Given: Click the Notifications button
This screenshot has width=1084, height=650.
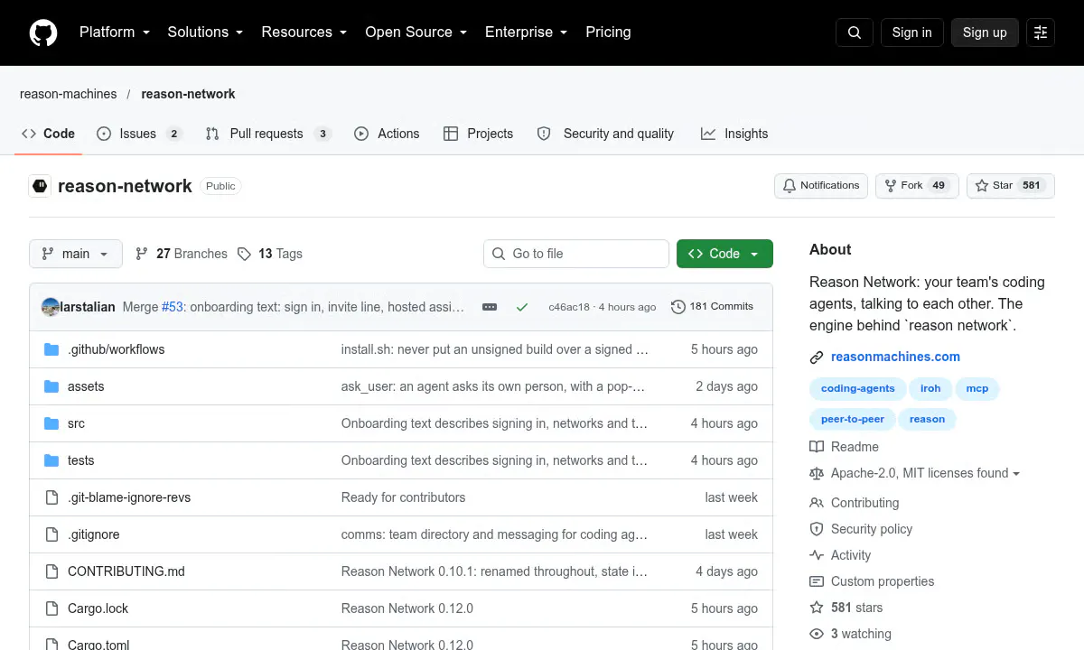Looking at the screenshot, I should (x=821, y=186).
